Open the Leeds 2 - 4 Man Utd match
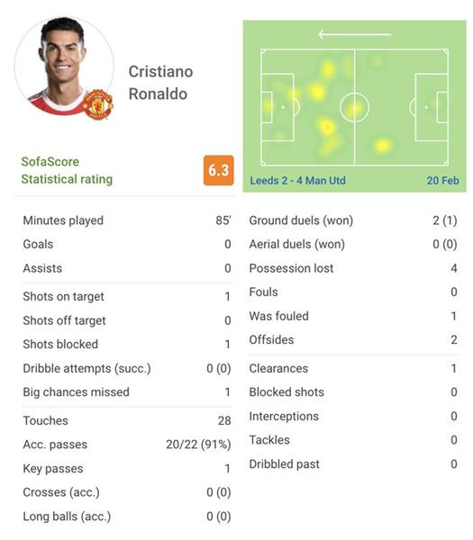The height and width of the screenshot is (540, 473). (297, 181)
